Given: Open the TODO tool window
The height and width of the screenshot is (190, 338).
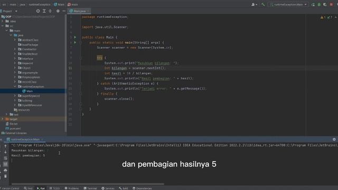Looking at the screenshot, I should point(54,188).
